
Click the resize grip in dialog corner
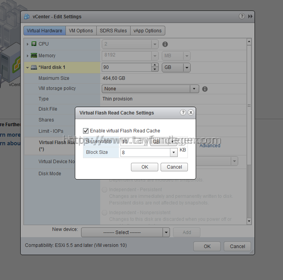pyautogui.click(x=252, y=252)
